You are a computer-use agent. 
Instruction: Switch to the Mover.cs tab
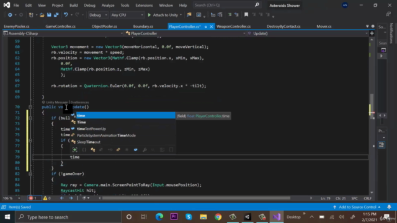(324, 26)
